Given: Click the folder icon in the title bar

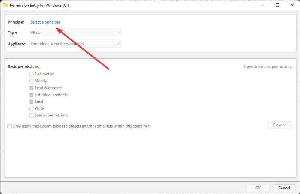Looking at the screenshot, I should (6, 5).
